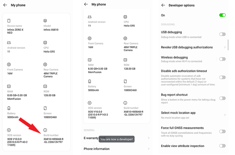Click the XOS version icon above GENERAL heading
235x155 pixels.
pos(90,103)
